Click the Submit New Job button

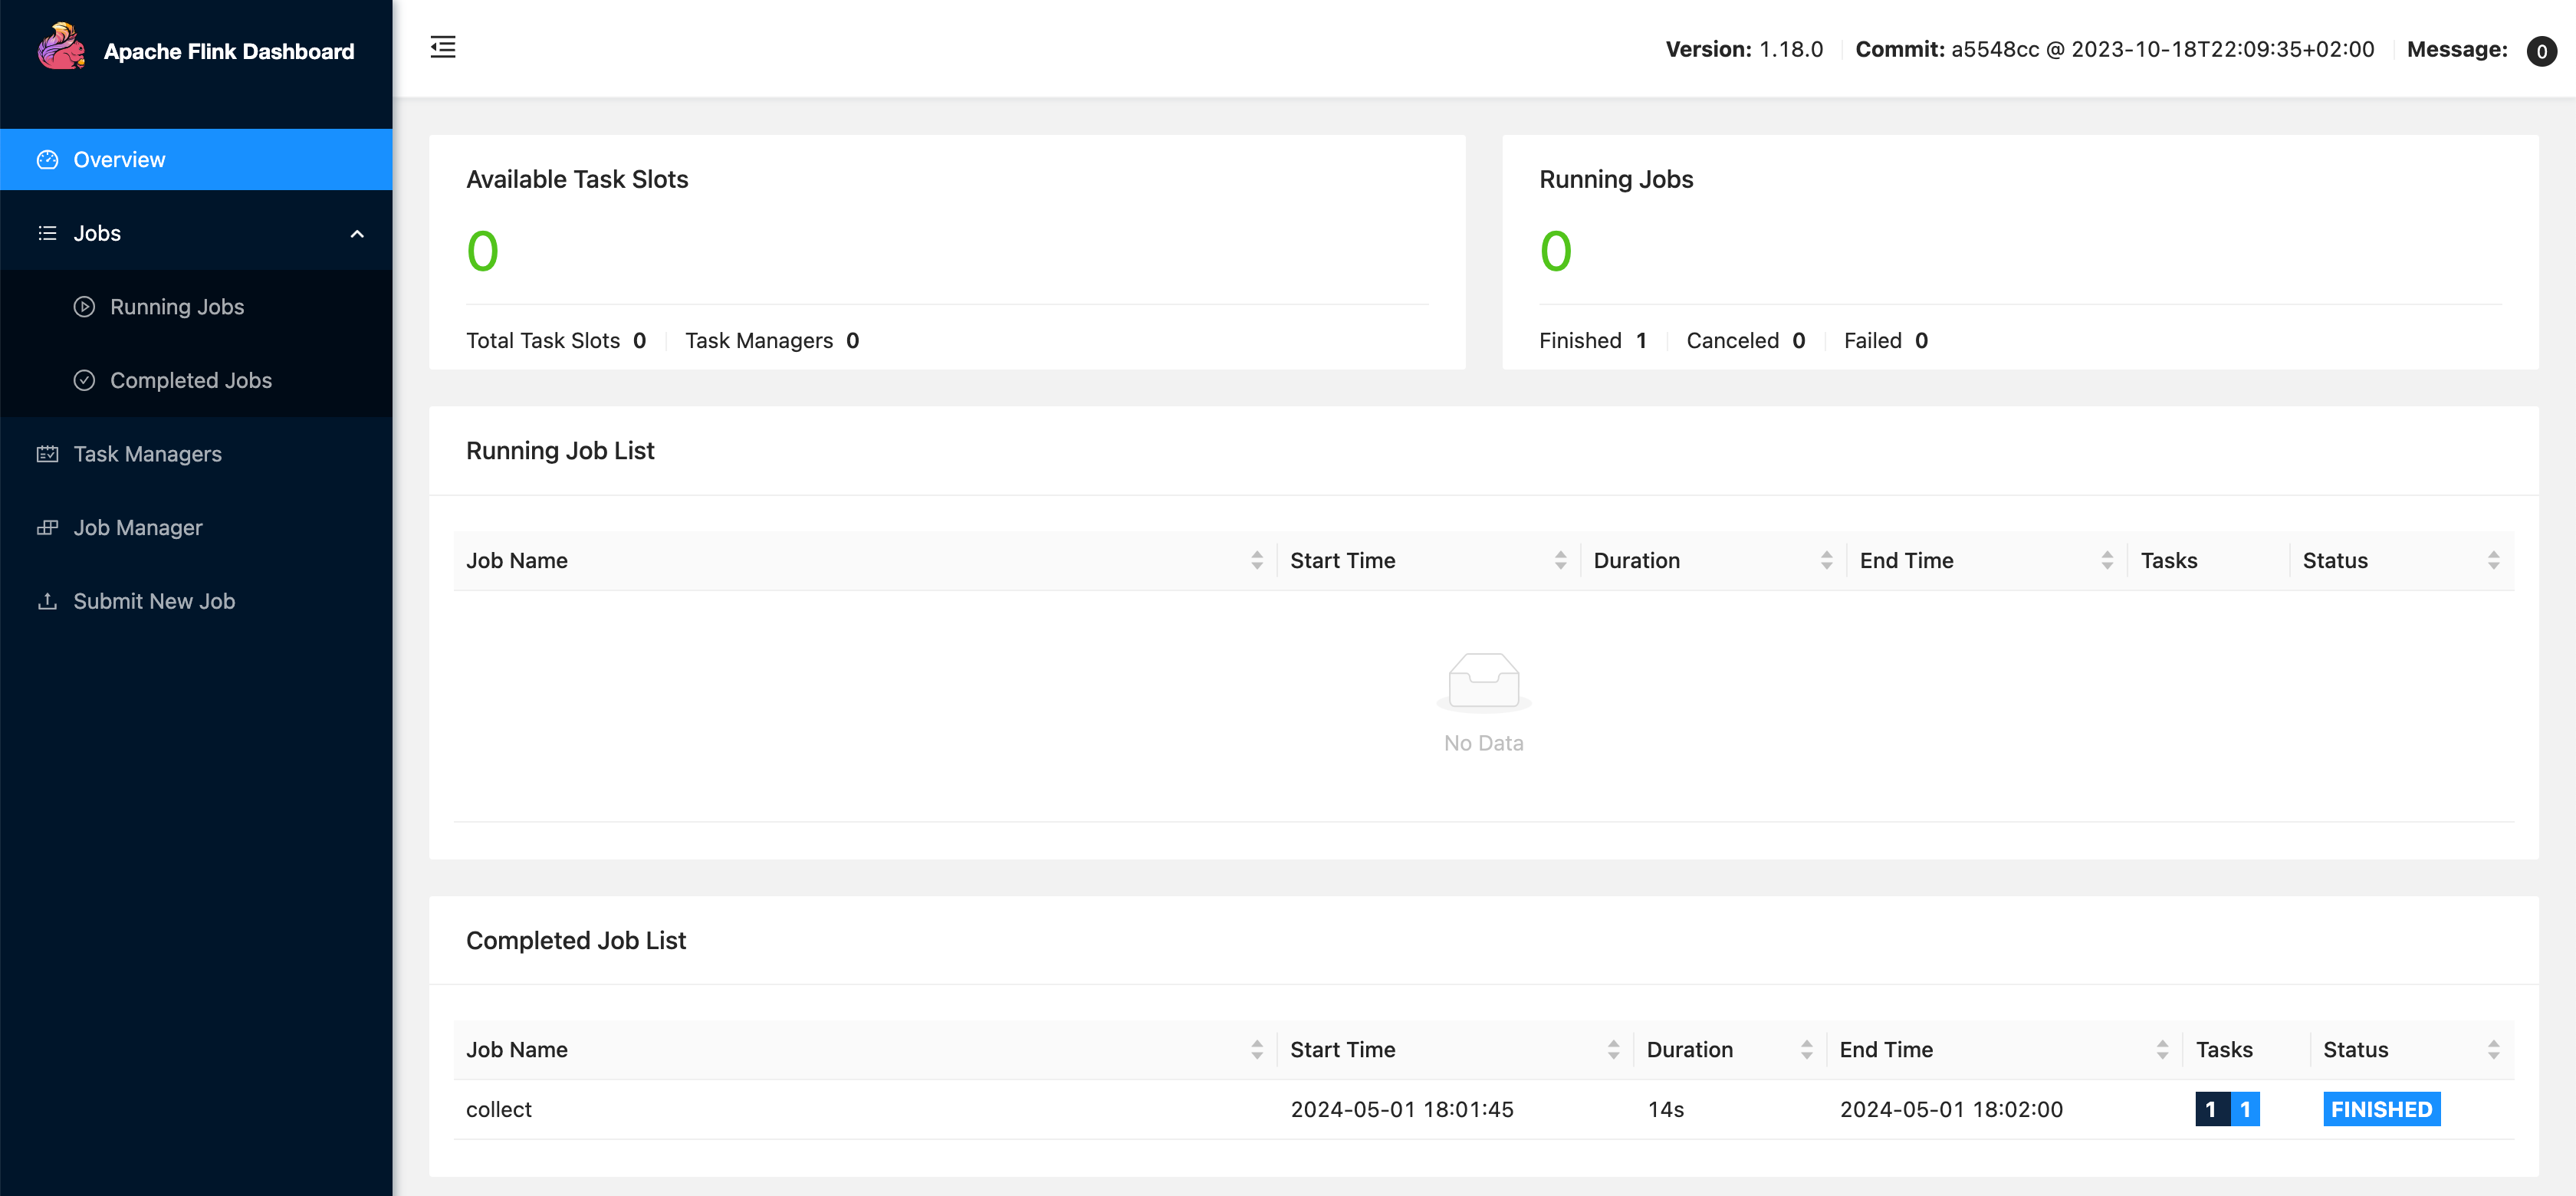(x=154, y=600)
